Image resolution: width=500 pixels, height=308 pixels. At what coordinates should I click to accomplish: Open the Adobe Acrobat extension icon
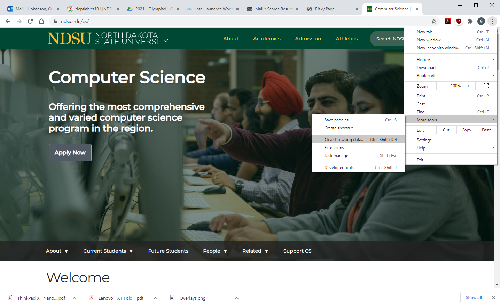[448, 21]
